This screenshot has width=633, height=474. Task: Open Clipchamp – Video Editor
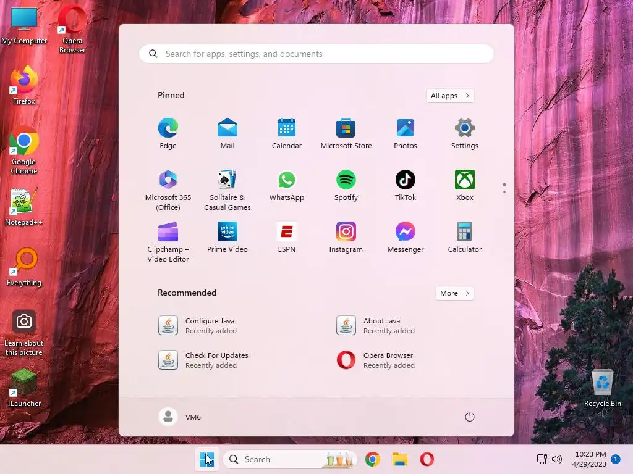pos(168,243)
